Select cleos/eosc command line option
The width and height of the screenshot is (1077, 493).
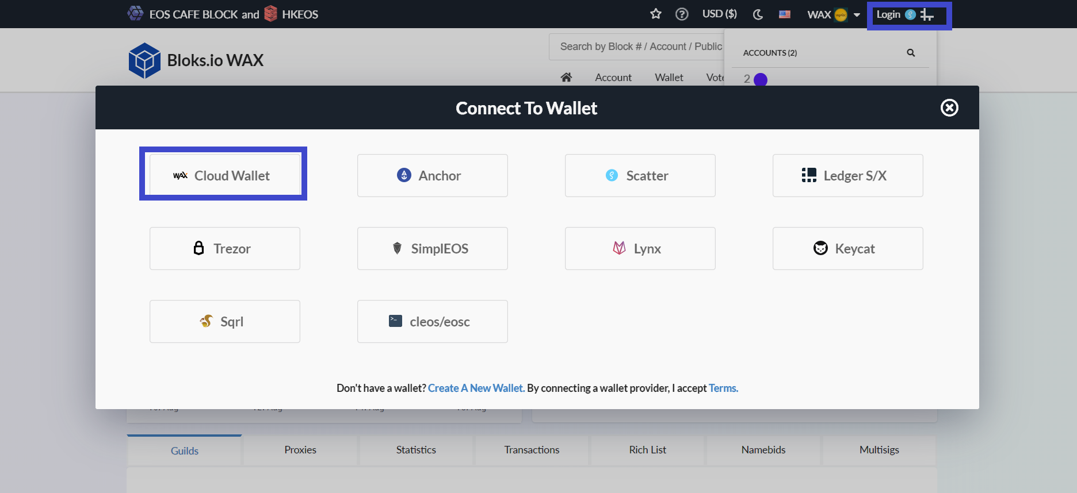[433, 321]
